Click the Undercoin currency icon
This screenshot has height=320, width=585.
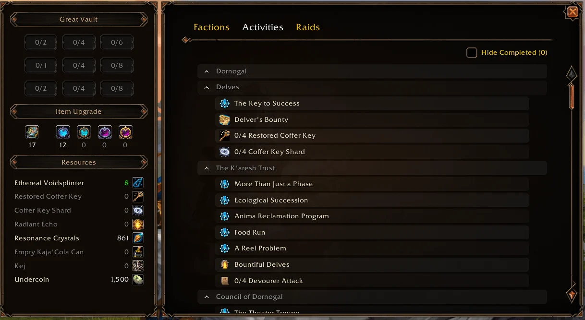coord(138,279)
